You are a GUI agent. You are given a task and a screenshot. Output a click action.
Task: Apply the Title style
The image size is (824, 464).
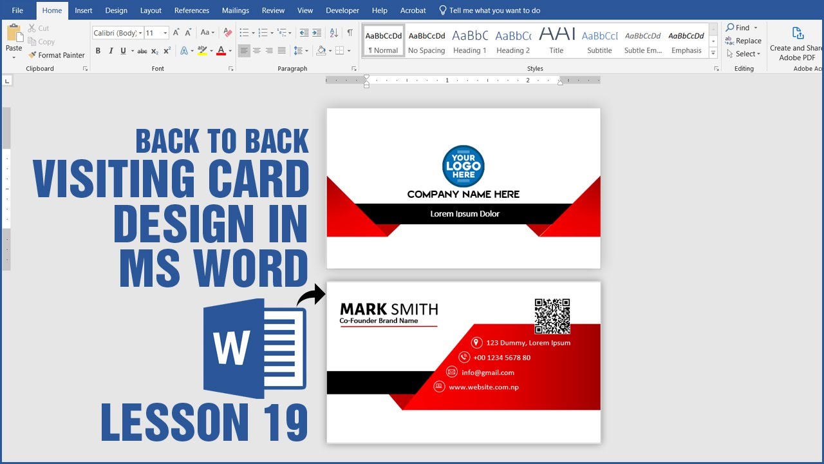[556, 43]
